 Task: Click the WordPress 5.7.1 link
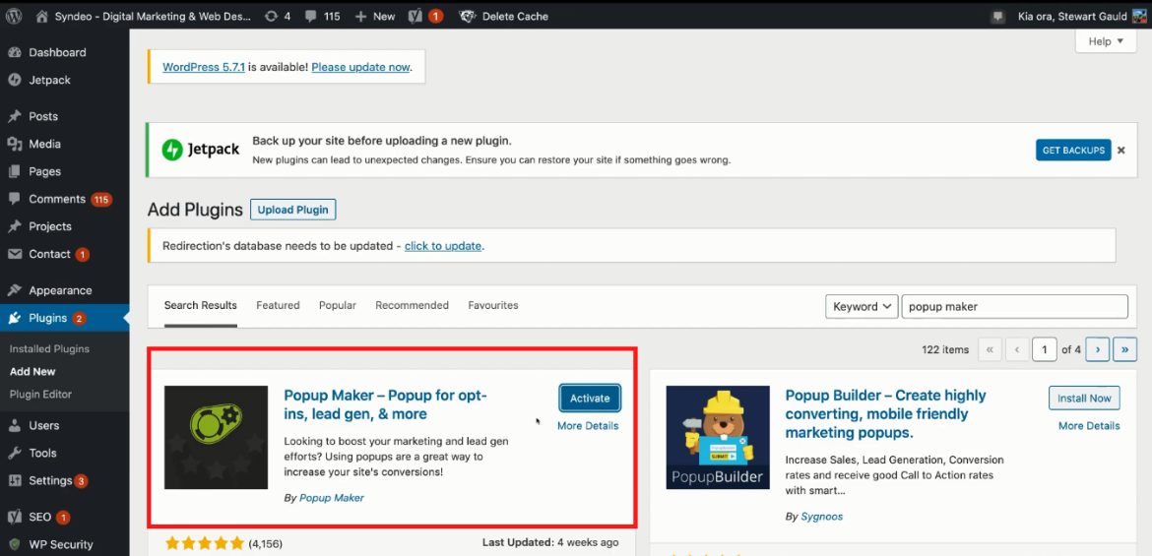tap(204, 67)
